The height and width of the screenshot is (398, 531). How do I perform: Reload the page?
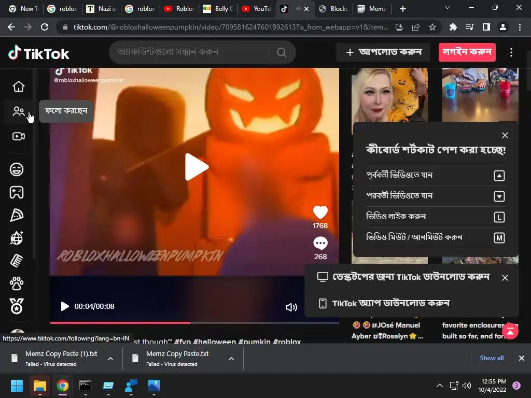pos(45,27)
